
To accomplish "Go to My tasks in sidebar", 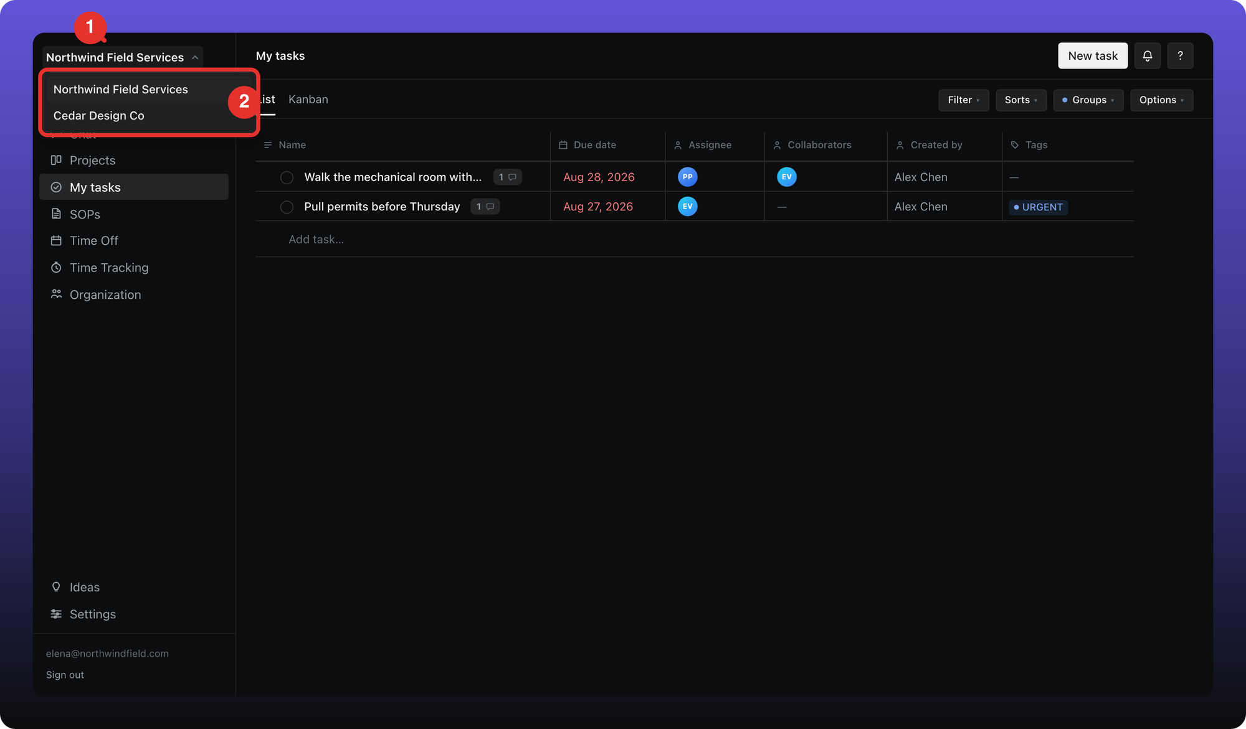I will click(134, 187).
